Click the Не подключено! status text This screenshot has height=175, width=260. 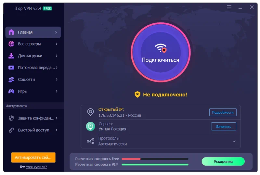(x=165, y=94)
